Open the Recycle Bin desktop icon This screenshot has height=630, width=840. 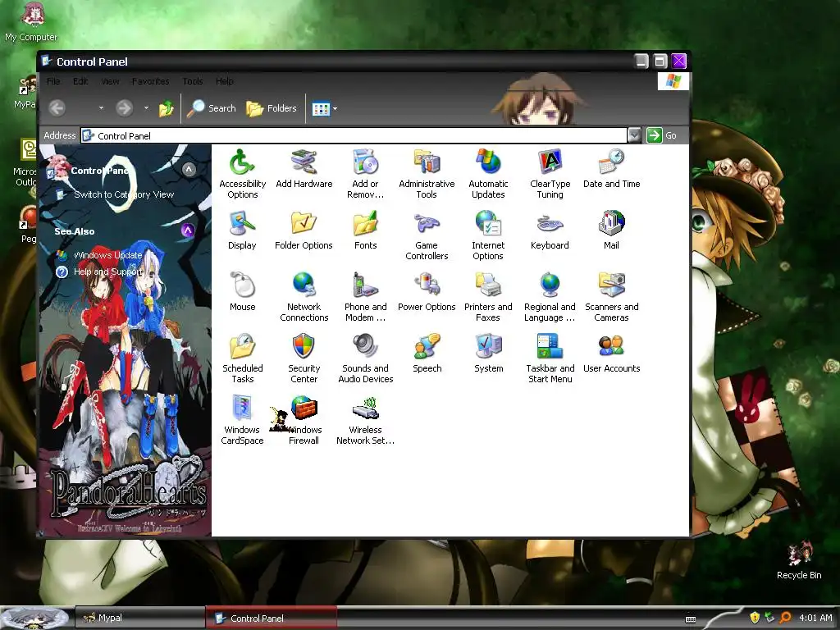799,561
